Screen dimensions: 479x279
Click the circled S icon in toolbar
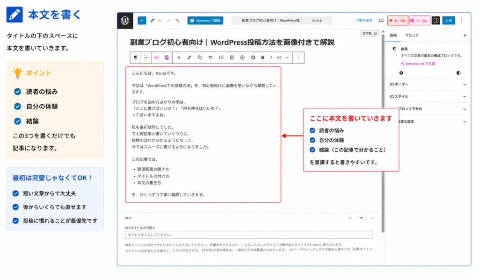[242, 57]
